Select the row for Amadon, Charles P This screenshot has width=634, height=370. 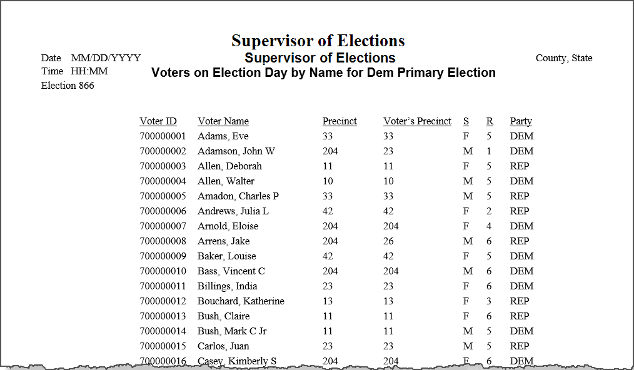point(337,196)
